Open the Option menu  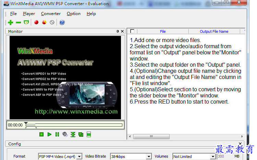(x=74, y=14)
